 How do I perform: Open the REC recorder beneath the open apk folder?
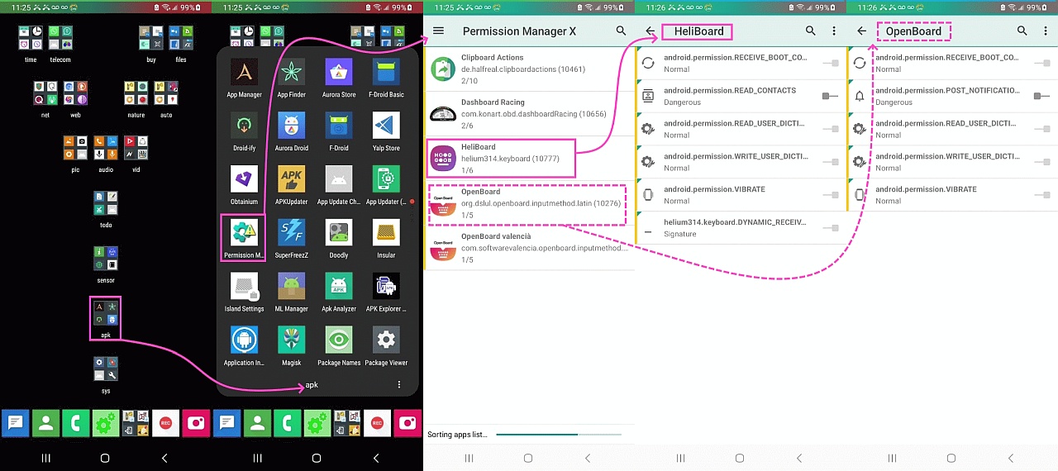coord(377,423)
